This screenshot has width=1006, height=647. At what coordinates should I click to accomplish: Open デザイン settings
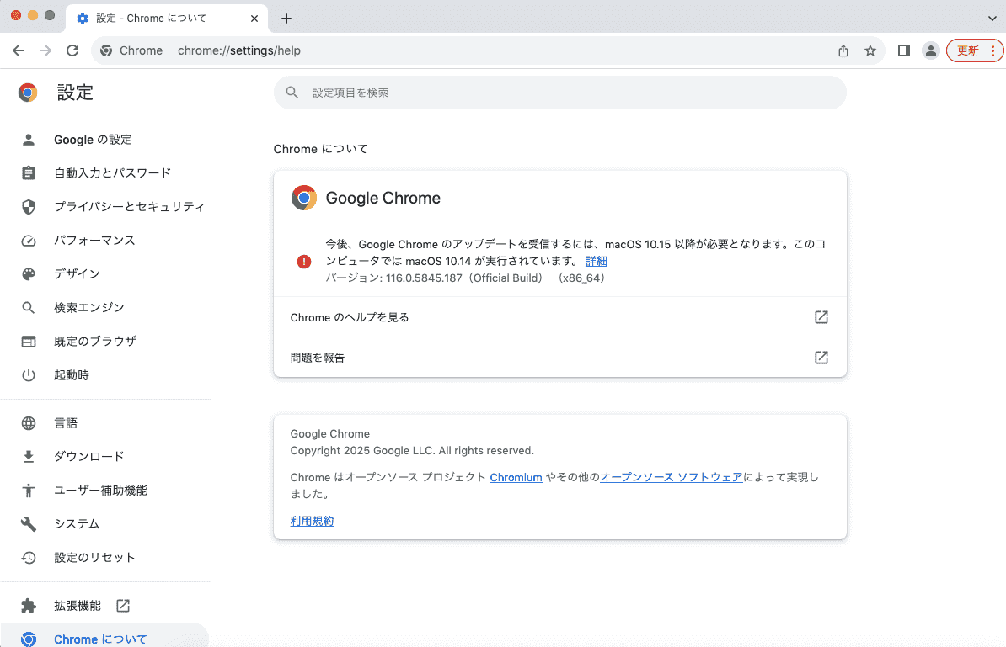pyautogui.click(x=77, y=274)
